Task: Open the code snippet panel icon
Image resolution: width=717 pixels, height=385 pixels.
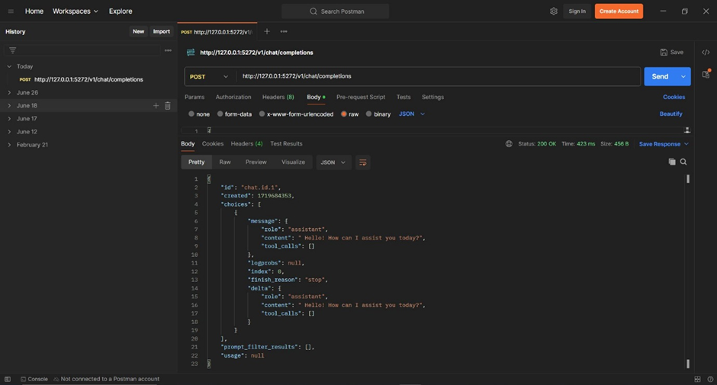Action: [x=706, y=53]
